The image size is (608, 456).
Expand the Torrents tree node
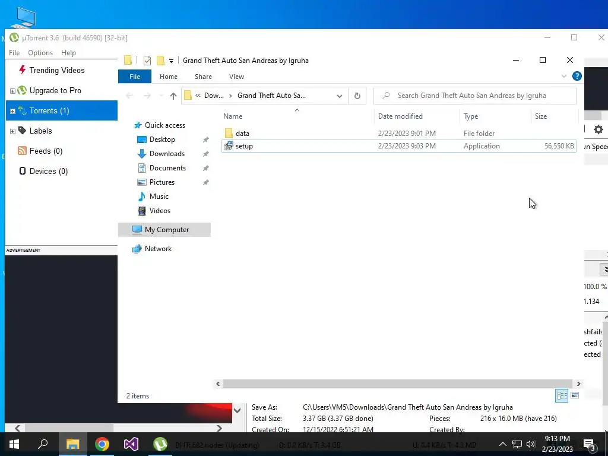[12, 111]
